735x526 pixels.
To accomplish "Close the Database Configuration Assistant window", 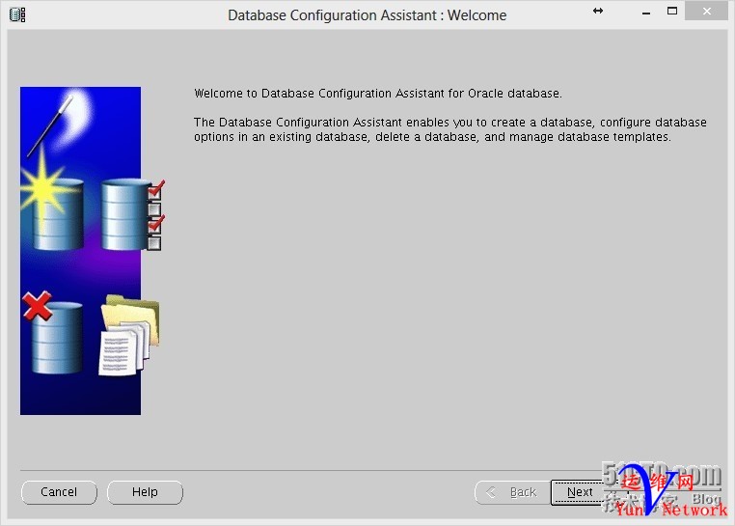I will pyautogui.click(x=706, y=11).
